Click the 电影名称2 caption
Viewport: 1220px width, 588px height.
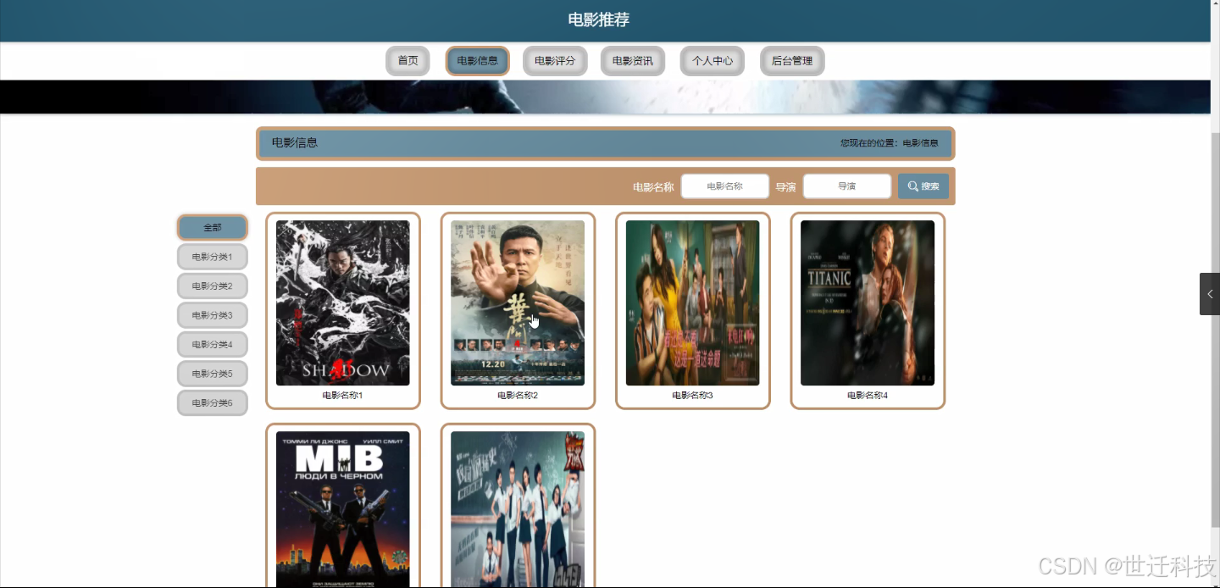(x=518, y=396)
